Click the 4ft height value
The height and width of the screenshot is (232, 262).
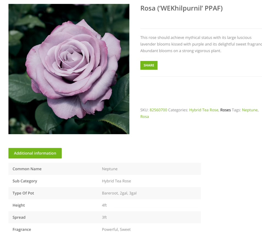[104, 205]
